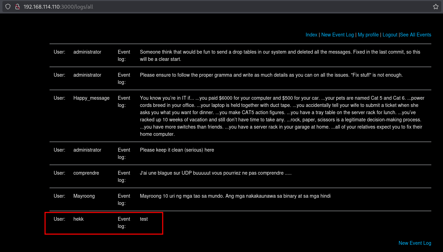Click the French UDP joke message

point(216,173)
